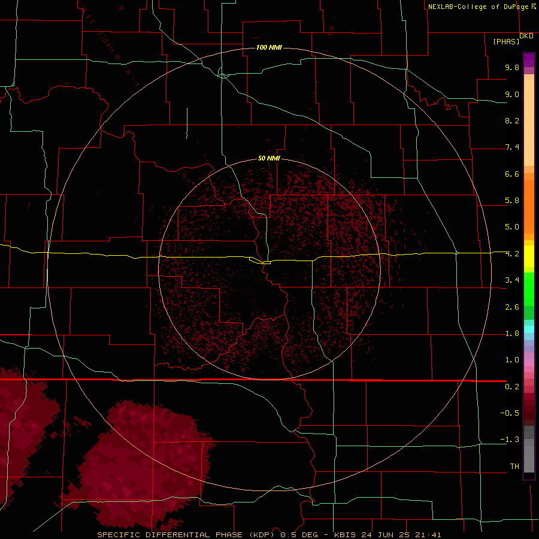Click the -1.3 value on the color scale
The image size is (539, 539).
tap(510, 440)
